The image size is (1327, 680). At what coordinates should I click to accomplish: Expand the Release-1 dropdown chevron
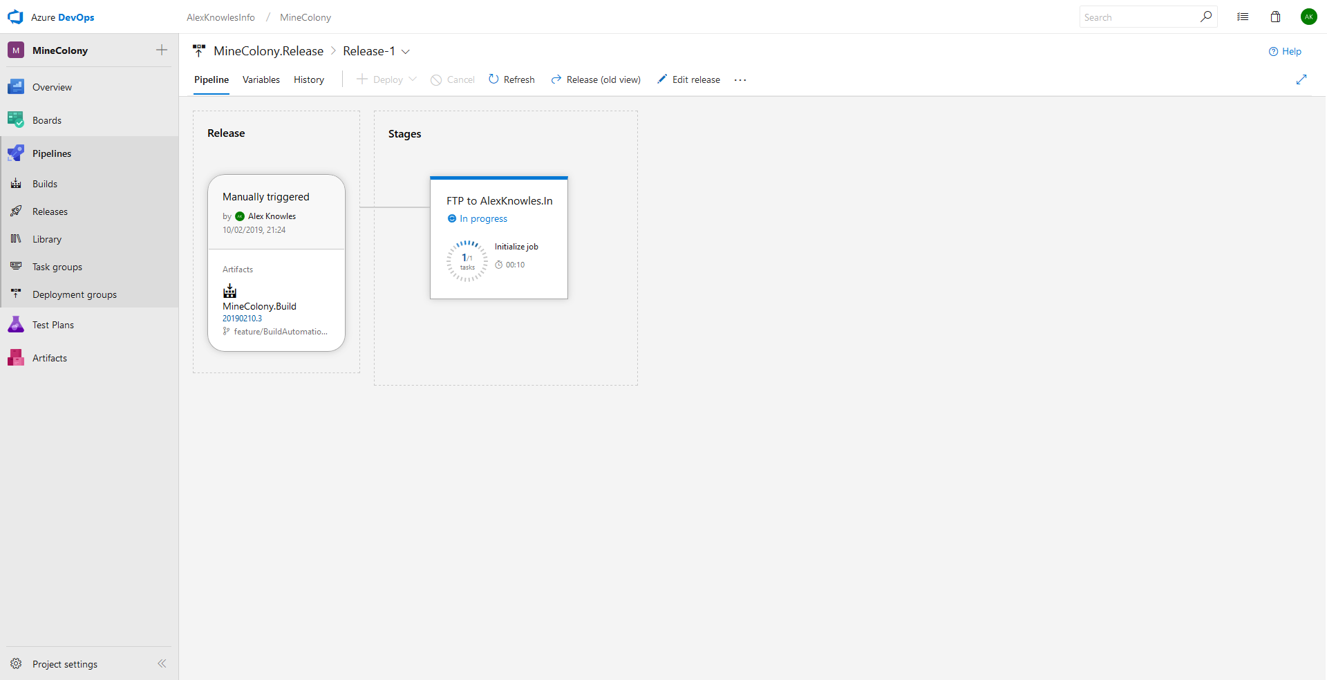tap(406, 52)
